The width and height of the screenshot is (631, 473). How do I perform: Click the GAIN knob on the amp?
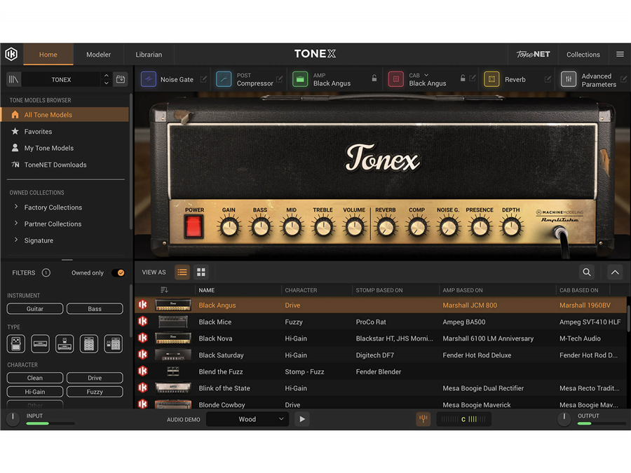pyautogui.click(x=229, y=227)
